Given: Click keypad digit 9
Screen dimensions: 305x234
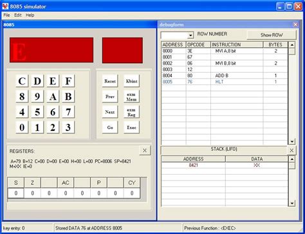Looking at the screenshot, I should [x=37, y=97].
